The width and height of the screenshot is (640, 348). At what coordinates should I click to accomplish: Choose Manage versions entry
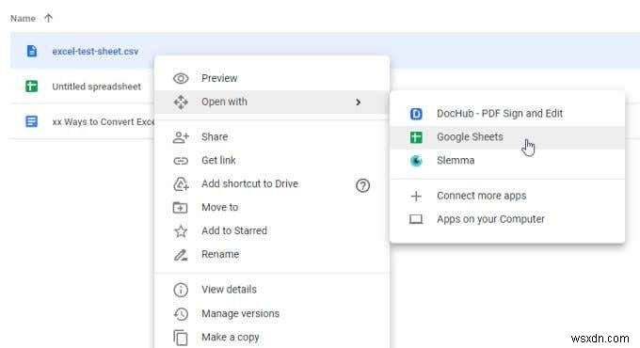(x=272, y=314)
